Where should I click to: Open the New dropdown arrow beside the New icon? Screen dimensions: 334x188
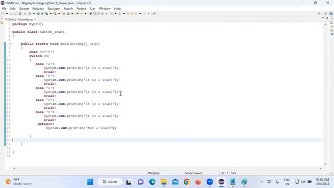click(x=7, y=14)
